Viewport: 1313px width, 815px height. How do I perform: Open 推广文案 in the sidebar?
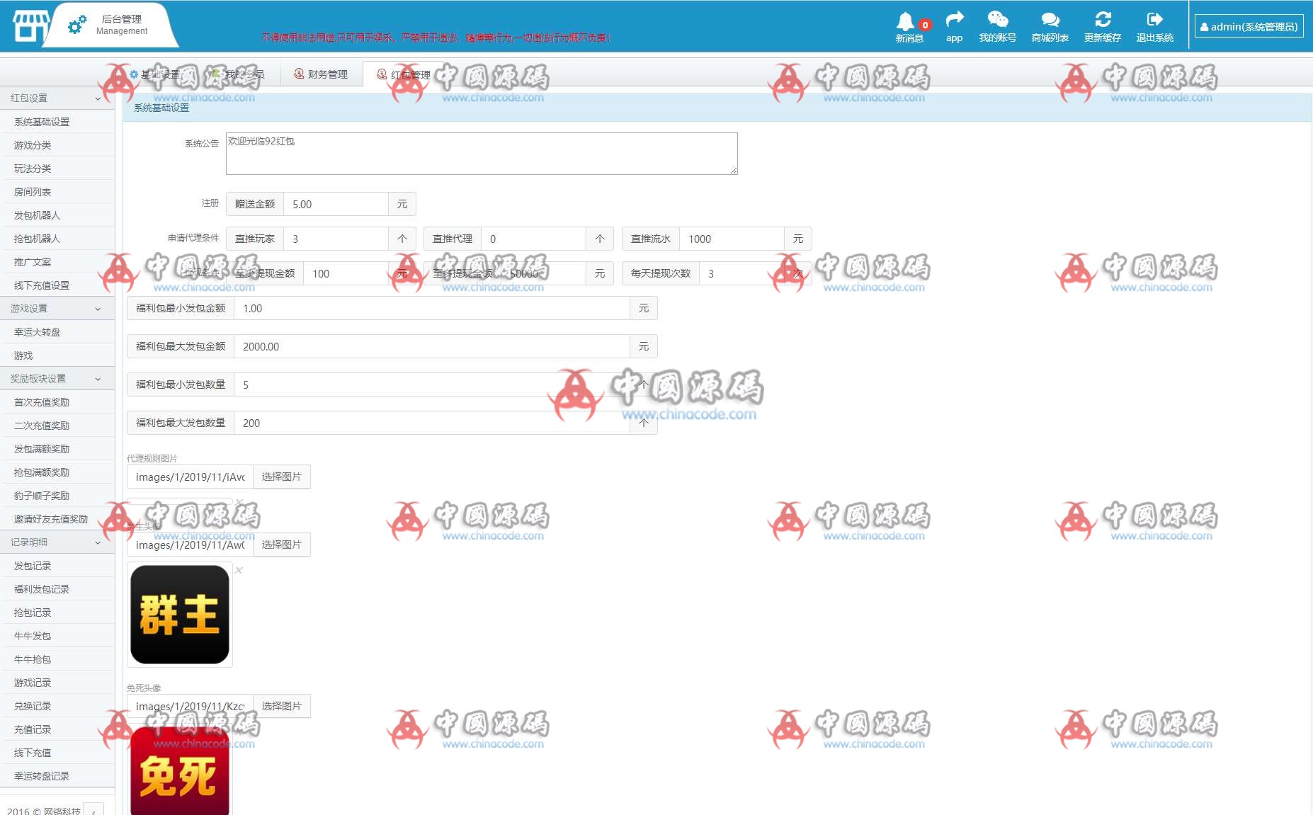coord(57,262)
